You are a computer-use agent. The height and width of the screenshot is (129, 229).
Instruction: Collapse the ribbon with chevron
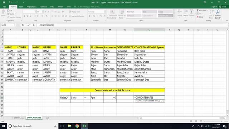(x=227, y=21)
